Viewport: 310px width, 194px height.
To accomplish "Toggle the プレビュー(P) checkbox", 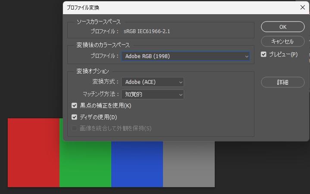I will [x=263, y=54].
